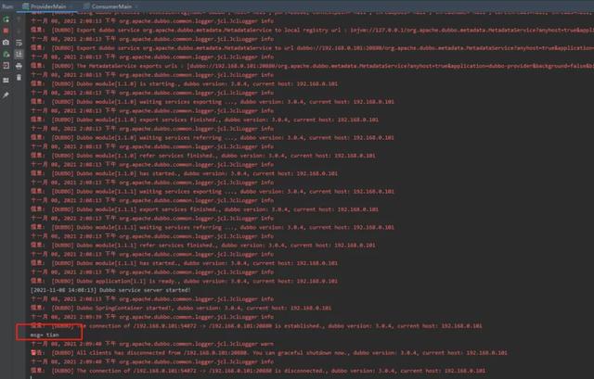Dump threads using the camera icon

(x=6, y=43)
